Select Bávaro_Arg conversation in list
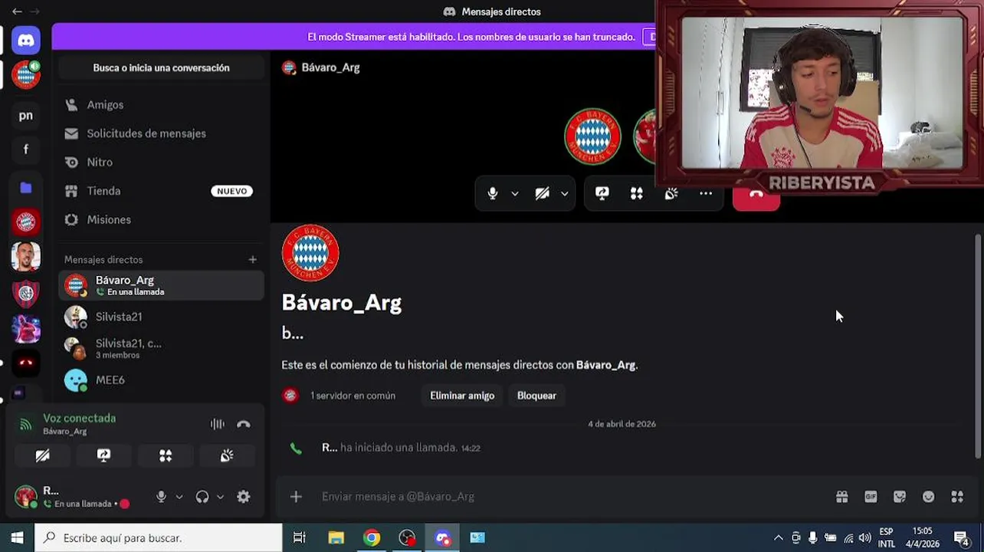Screen dimensions: 984x552 click(x=161, y=286)
